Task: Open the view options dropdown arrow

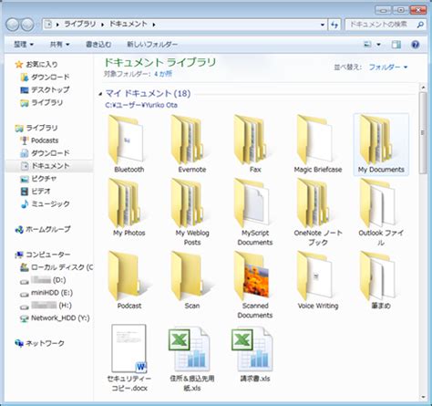Action: pyautogui.click(x=378, y=45)
